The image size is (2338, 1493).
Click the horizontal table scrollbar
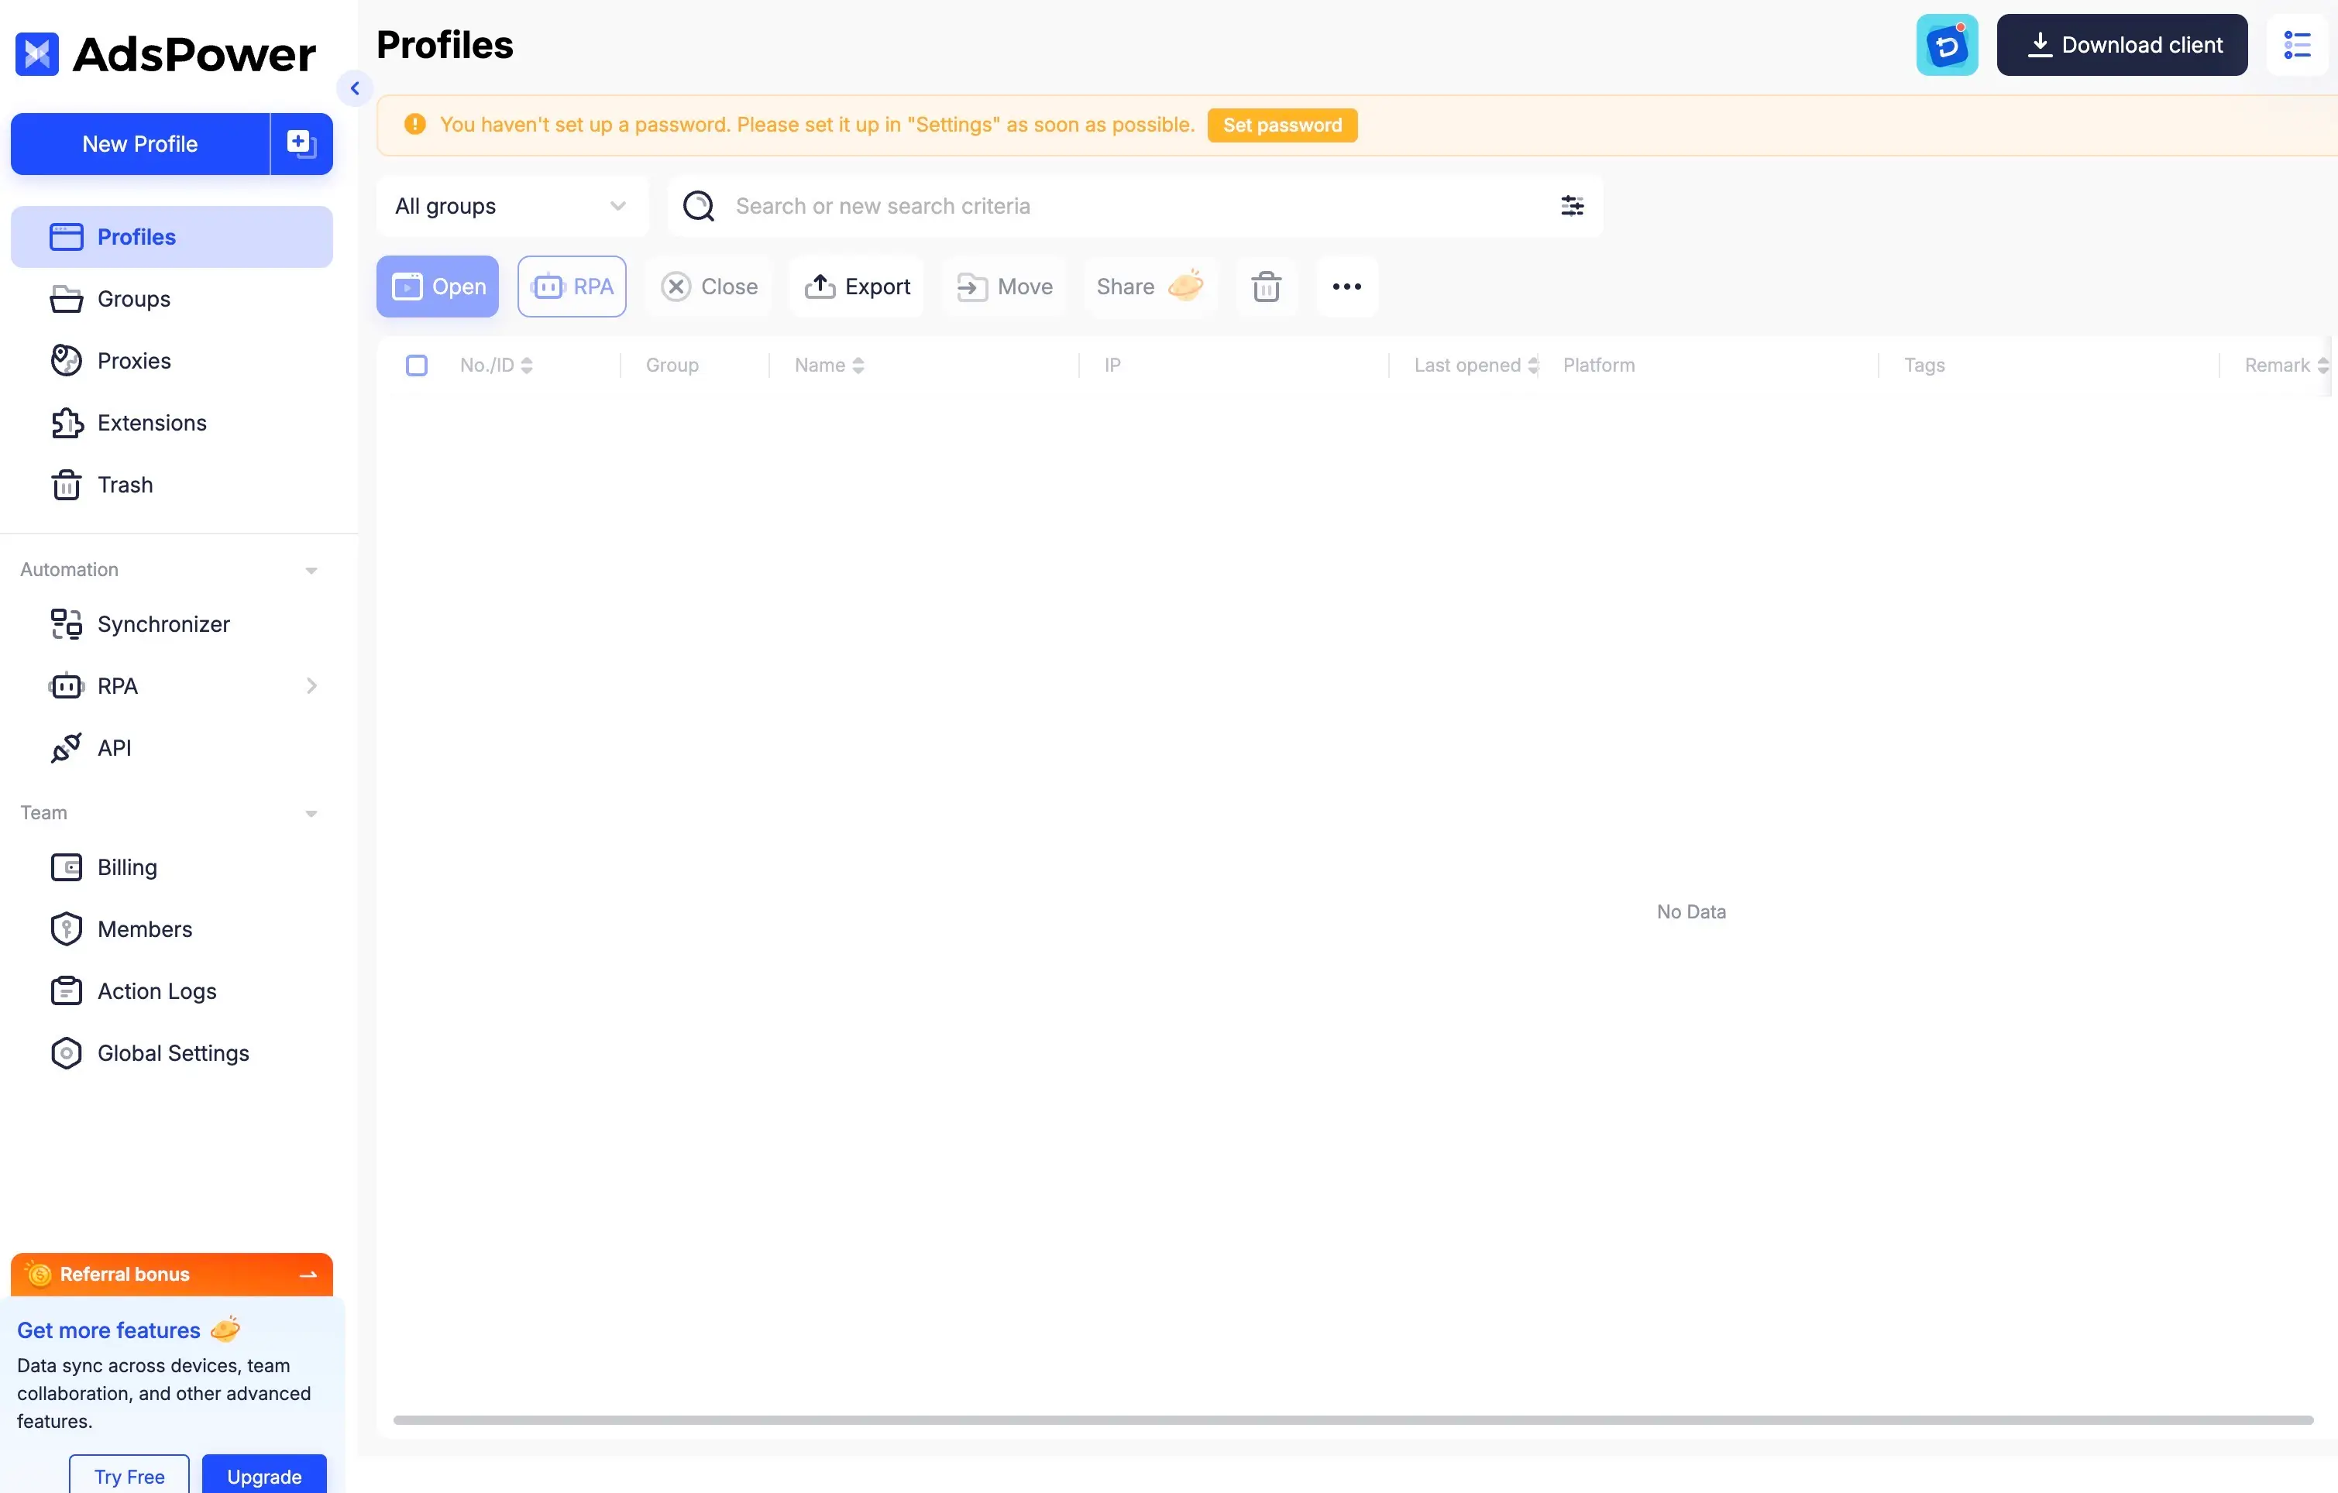(1353, 1420)
